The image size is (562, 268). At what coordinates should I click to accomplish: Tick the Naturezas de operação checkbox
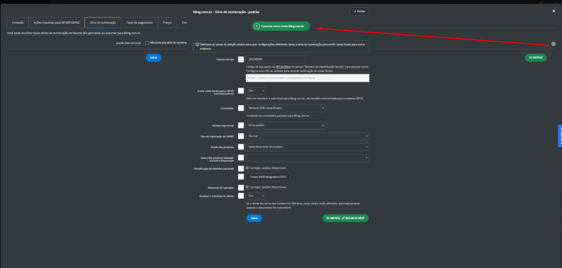tap(241, 187)
